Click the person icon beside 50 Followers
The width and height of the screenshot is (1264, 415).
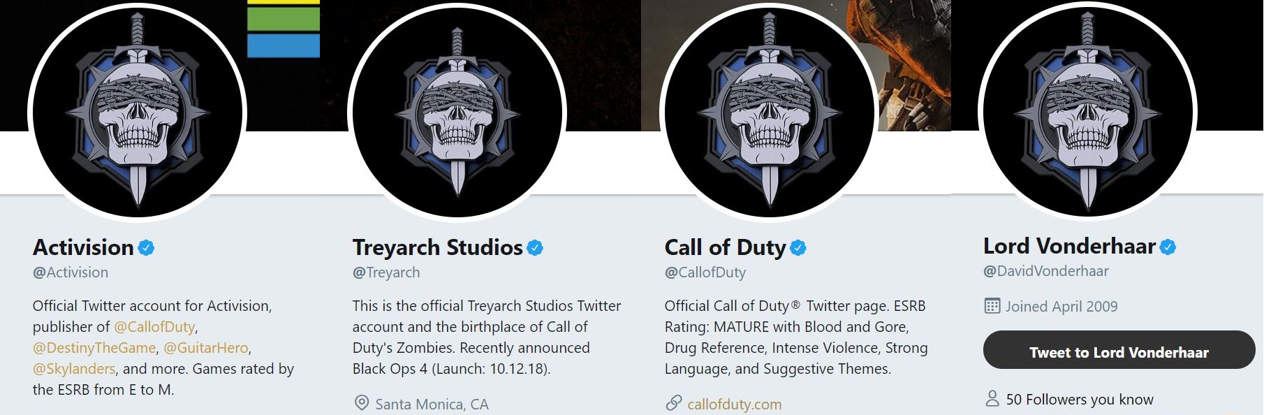coord(992,399)
